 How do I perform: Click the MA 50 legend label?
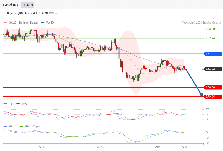(50, 23)
